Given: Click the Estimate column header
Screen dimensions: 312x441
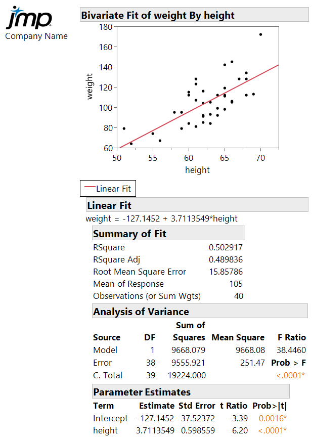Looking at the screenshot, I should pyautogui.click(x=156, y=406).
